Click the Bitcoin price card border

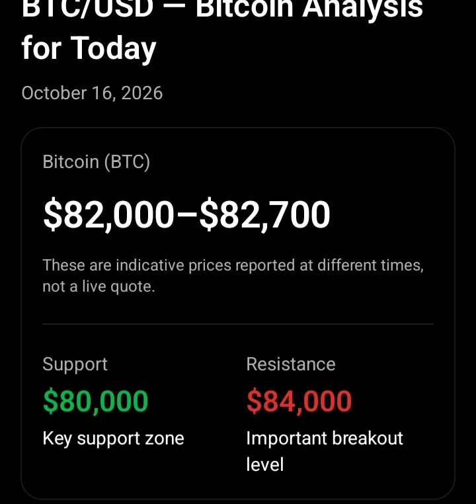click(x=238, y=128)
